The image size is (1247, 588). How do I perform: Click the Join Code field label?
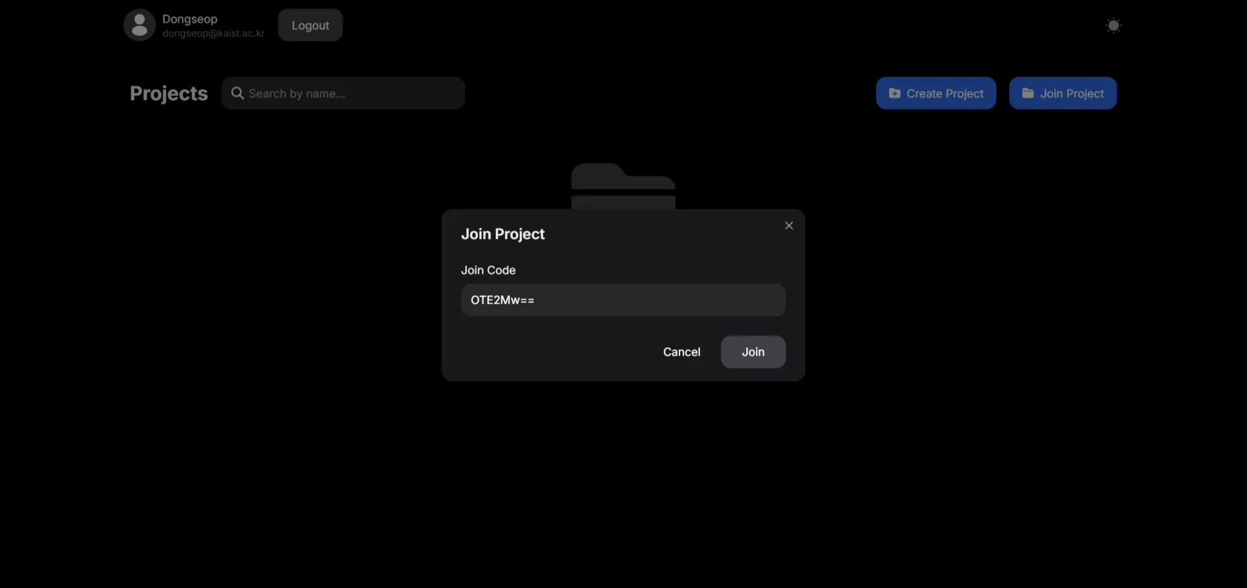click(x=488, y=270)
